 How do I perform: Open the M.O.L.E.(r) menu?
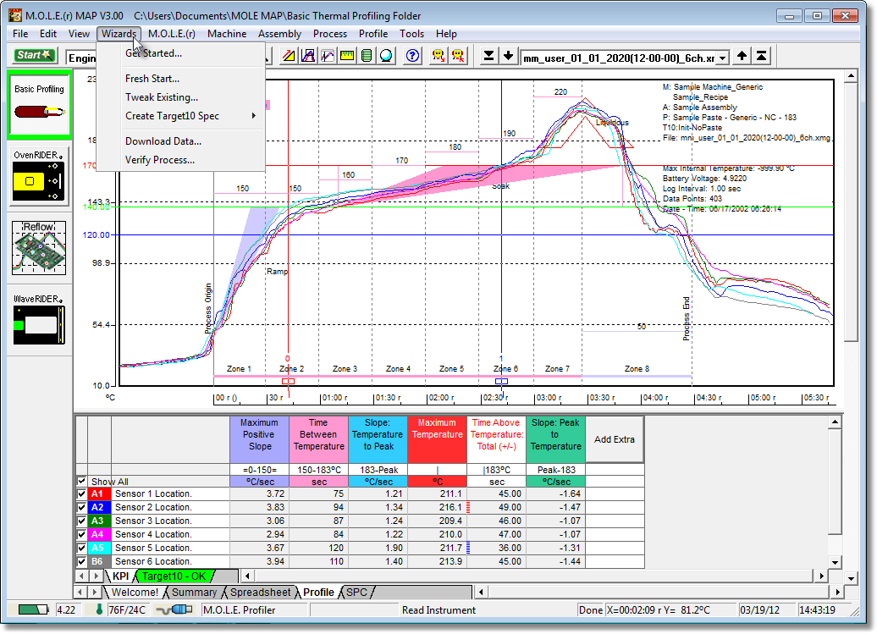click(172, 34)
